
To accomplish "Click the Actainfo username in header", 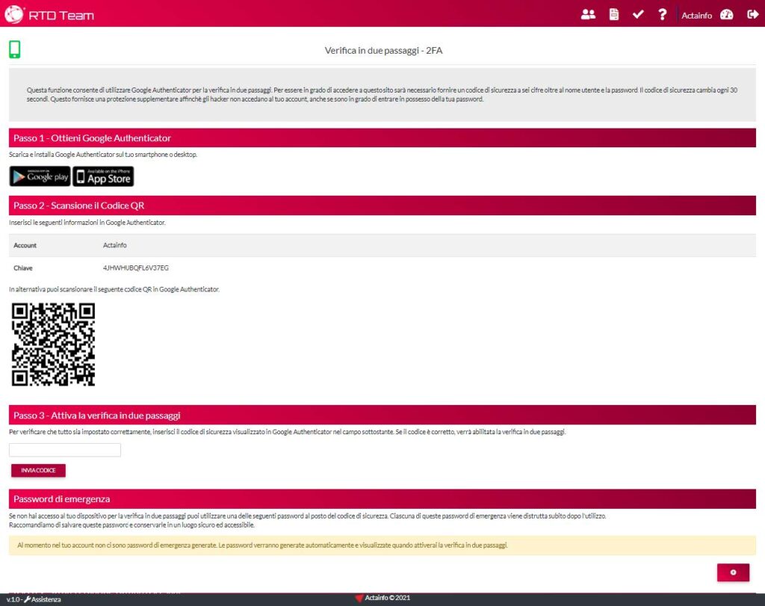I will 696,16.
